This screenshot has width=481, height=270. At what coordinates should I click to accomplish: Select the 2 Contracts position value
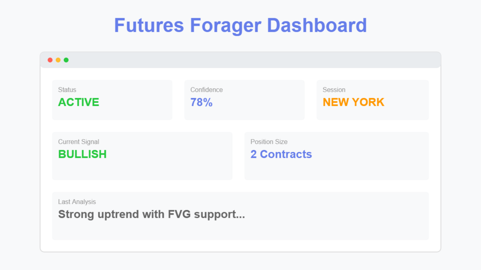pyautogui.click(x=281, y=154)
